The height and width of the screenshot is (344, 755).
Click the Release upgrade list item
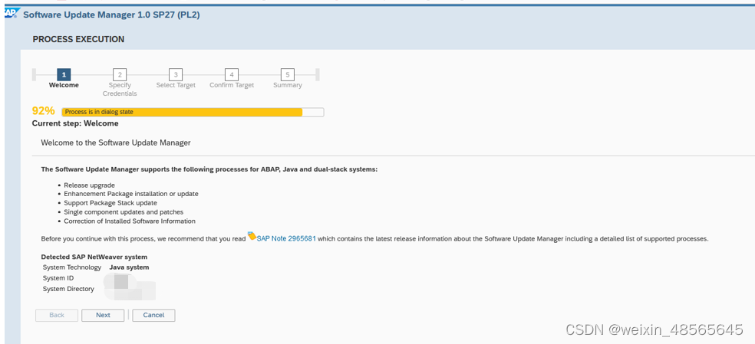90,185
